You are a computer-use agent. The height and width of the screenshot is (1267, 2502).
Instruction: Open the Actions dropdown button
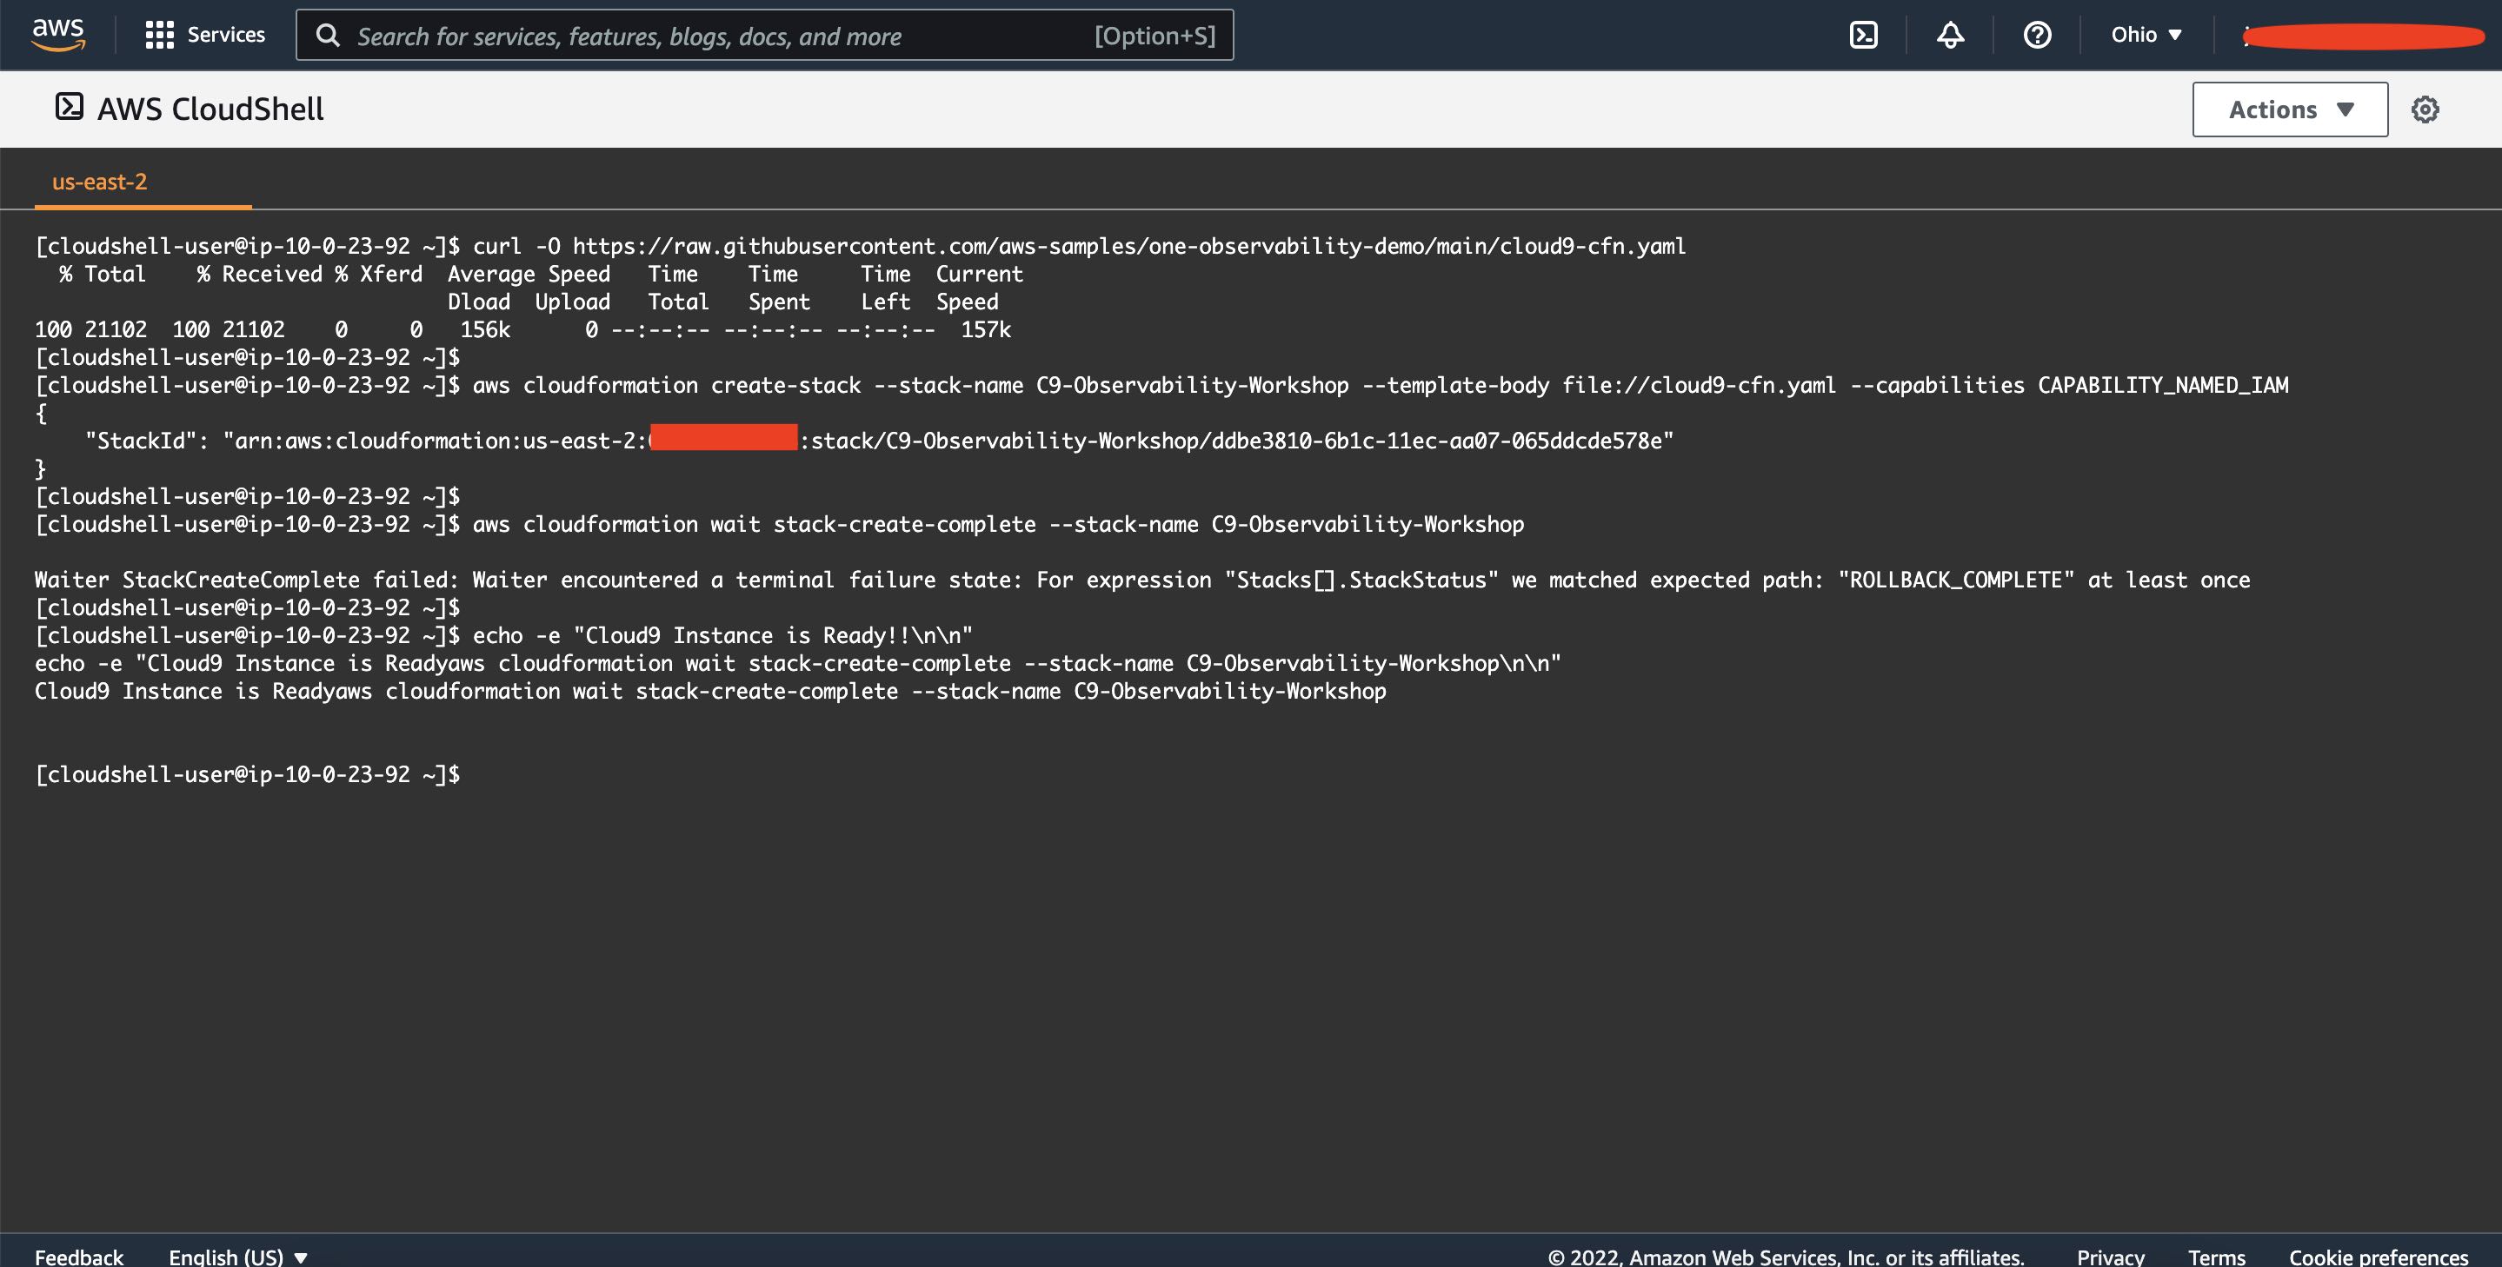[x=2289, y=109]
